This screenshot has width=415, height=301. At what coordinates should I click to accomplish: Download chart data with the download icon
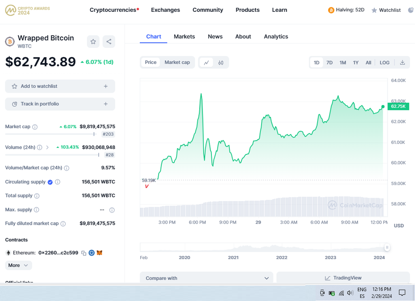coord(402,63)
